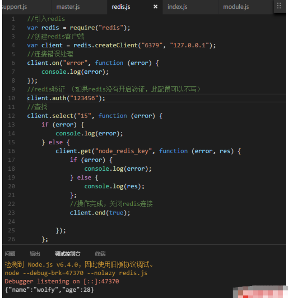Click the redis验证 comment on line 9
Viewport: 290px width, 298px height.
click(x=114, y=89)
